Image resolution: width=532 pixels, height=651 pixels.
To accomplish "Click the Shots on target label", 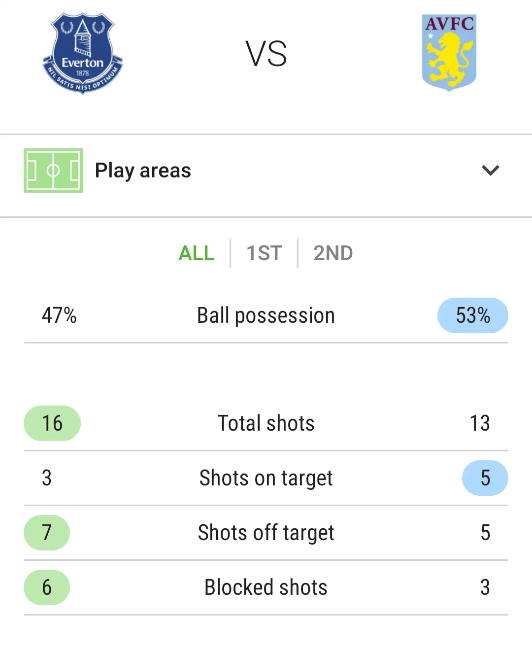I will (x=266, y=478).
